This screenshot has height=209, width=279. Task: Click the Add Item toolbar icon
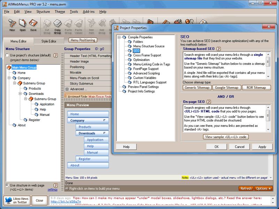tap(91, 23)
